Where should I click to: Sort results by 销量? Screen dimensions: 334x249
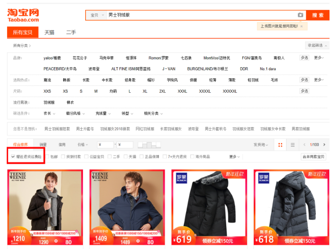[43, 145]
